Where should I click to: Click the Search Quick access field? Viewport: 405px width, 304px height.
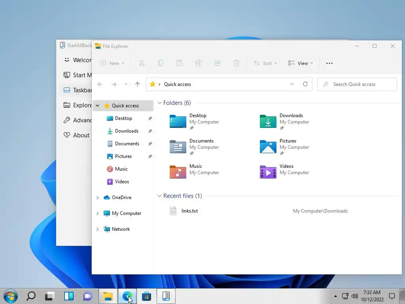pos(357,84)
